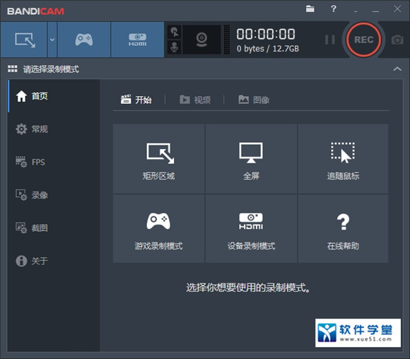Start recording with the REC button

tap(363, 40)
